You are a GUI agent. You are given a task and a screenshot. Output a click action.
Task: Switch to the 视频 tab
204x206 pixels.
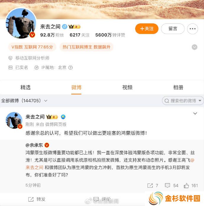(127, 87)
